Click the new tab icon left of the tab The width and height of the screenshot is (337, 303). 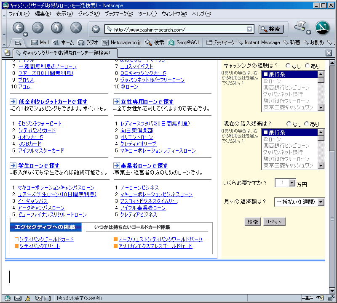tap(7, 53)
